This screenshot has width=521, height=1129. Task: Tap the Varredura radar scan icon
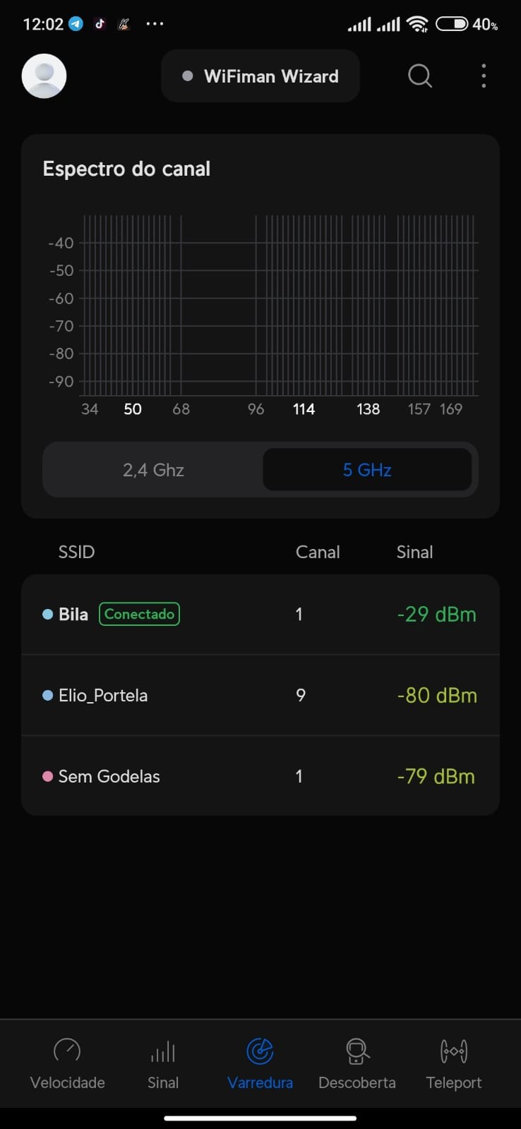tap(260, 1051)
